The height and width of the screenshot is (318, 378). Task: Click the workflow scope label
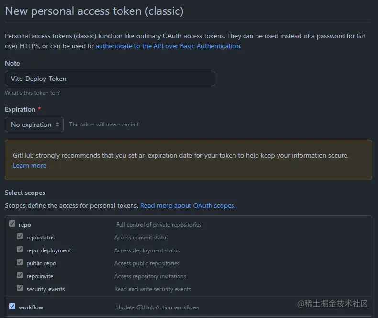click(x=31, y=307)
